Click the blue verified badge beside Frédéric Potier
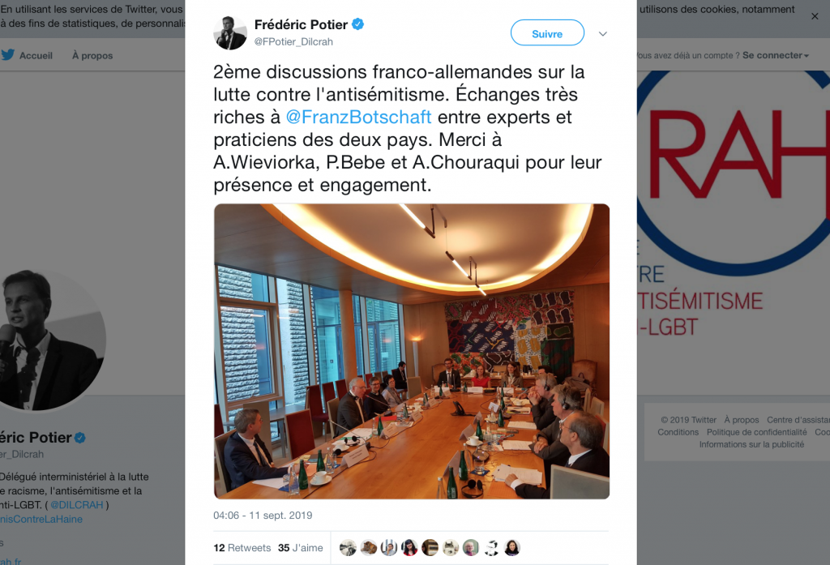This screenshot has height=565, width=830. [x=357, y=24]
